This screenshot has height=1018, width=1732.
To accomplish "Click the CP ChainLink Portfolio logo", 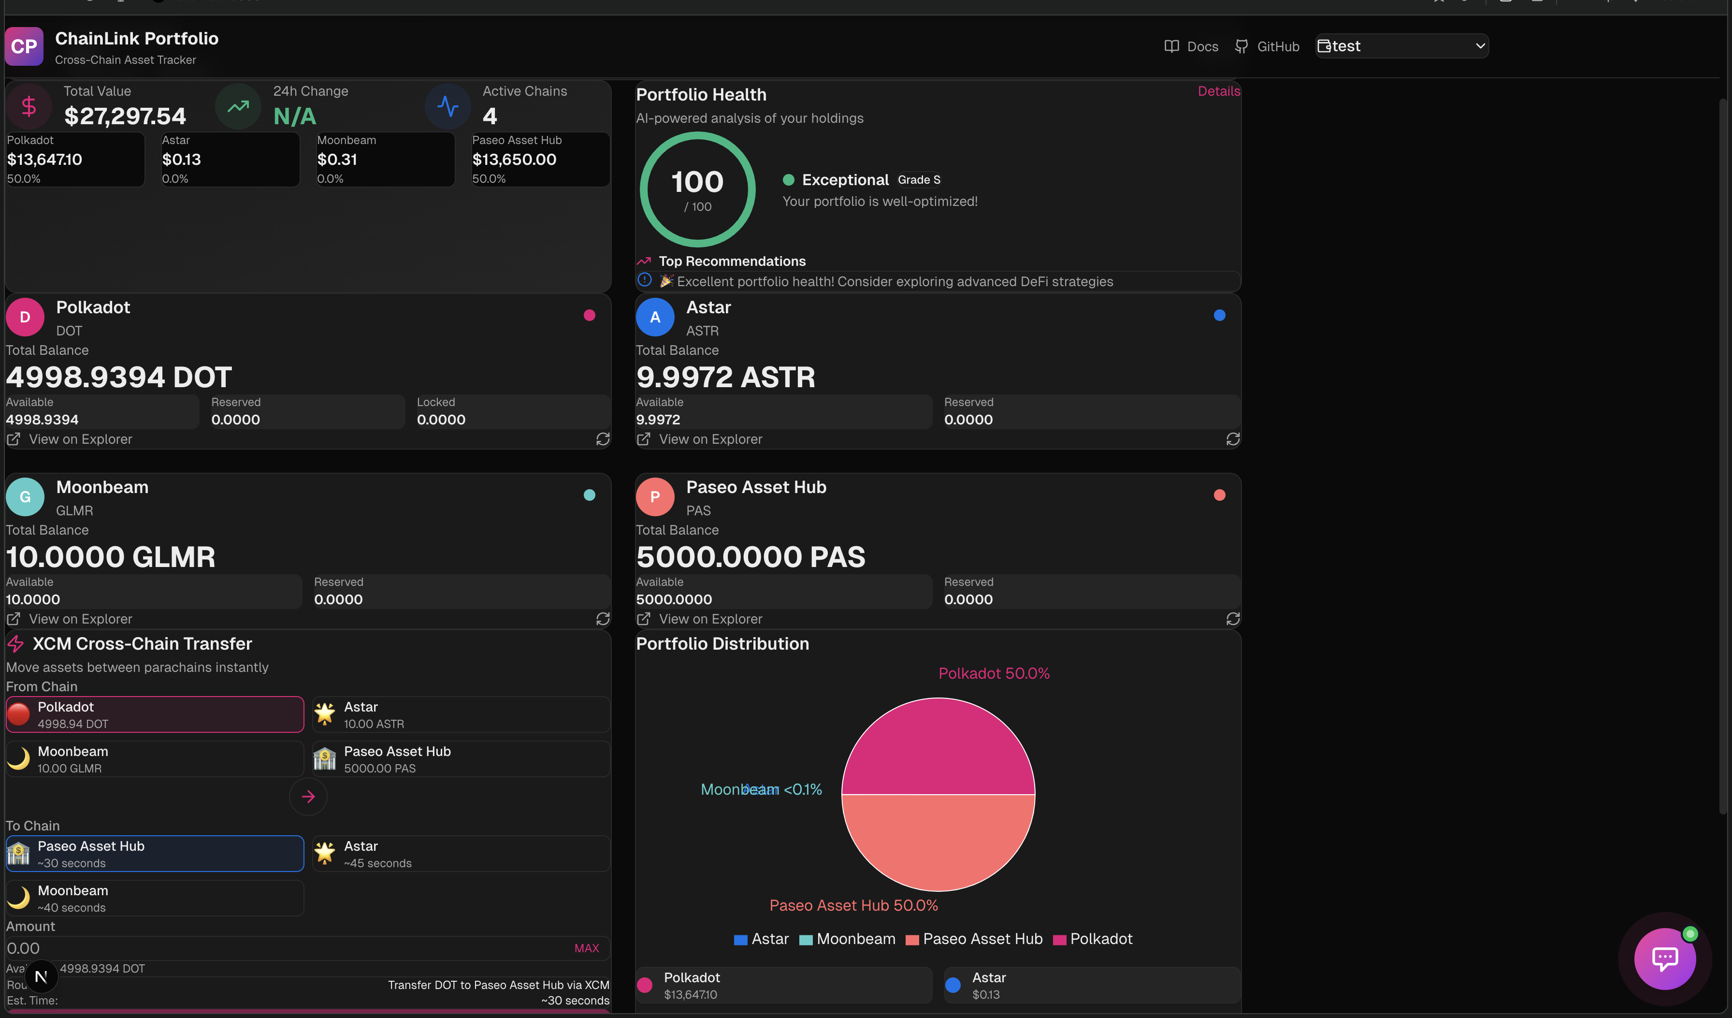I will click(24, 47).
